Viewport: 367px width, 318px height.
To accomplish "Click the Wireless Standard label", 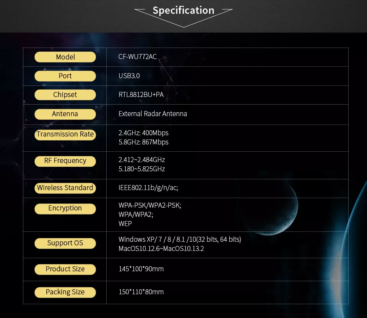I will point(65,188).
